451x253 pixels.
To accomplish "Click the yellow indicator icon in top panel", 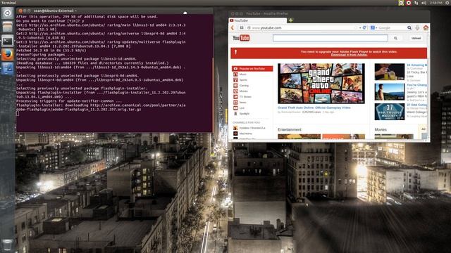I will click(x=401, y=3).
